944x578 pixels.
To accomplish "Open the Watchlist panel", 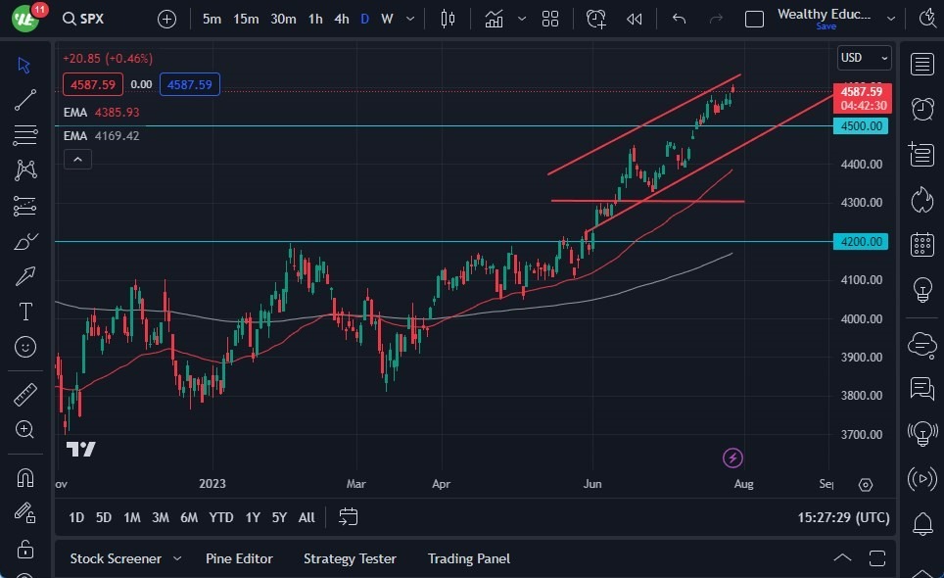I will click(x=921, y=64).
